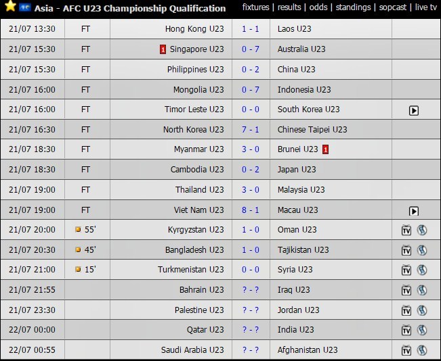Screen dimensions: 441x361
Task: Play video for Timor Leste vs South Korea
Action: [x=413, y=111]
